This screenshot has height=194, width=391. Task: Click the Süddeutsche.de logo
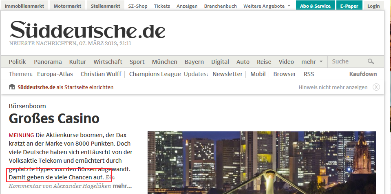click(87, 30)
